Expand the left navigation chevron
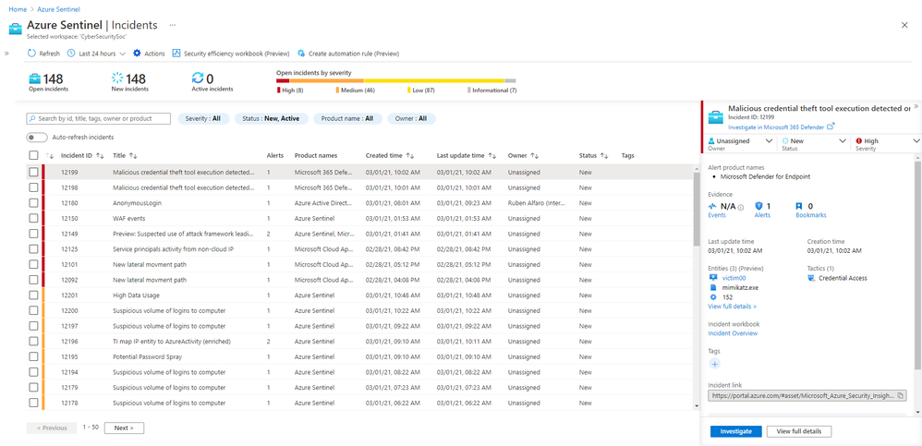 (x=6, y=54)
